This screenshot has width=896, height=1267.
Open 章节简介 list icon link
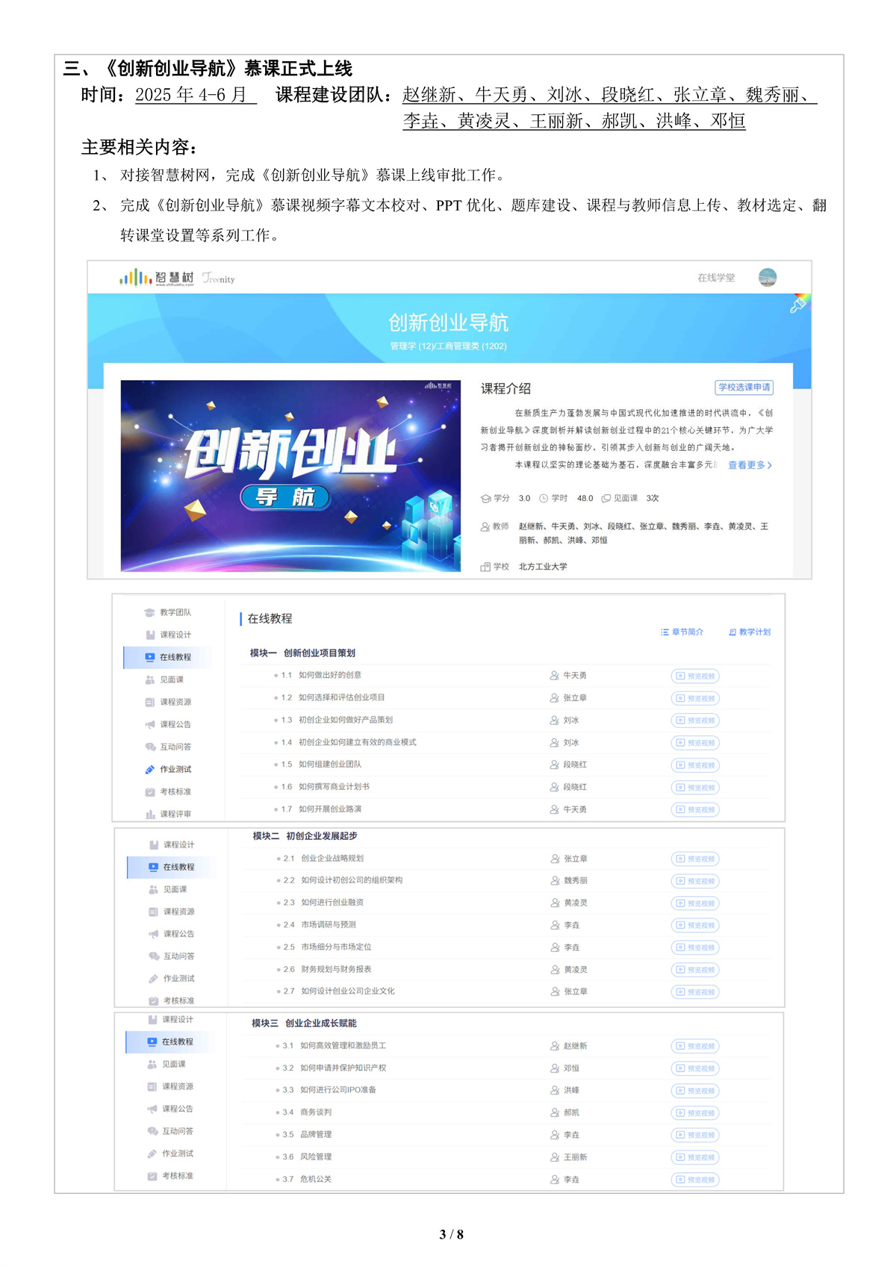point(682,632)
